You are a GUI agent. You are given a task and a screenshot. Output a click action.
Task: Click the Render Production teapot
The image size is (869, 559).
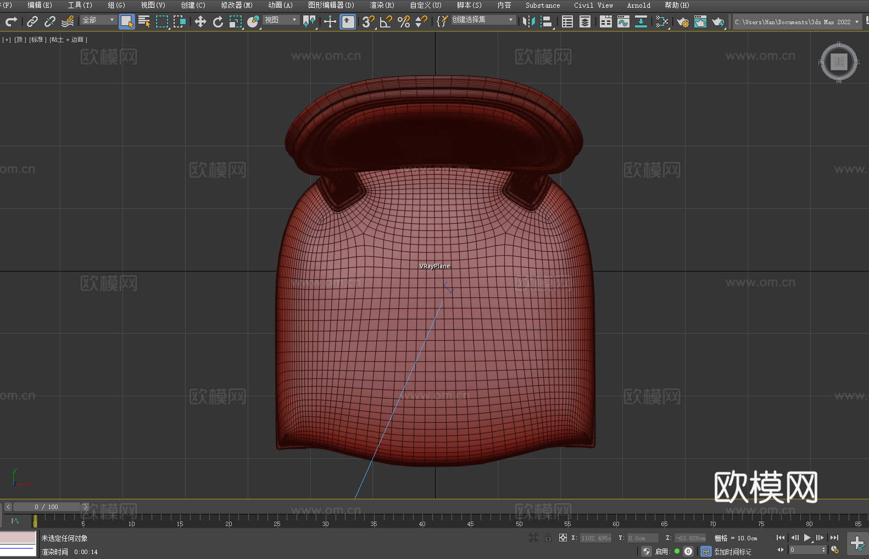[x=718, y=21]
